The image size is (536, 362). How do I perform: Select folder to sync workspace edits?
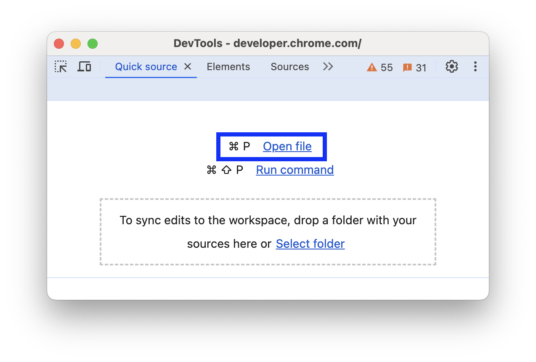tap(310, 244)
